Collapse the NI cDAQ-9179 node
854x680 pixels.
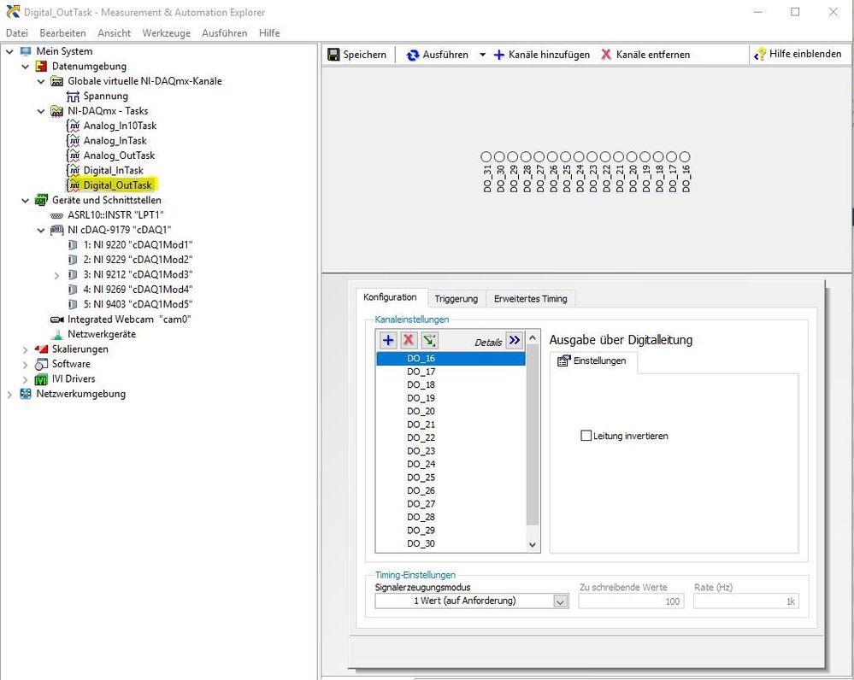point(41,231)
